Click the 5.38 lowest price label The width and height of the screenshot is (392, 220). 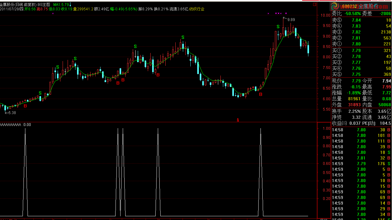12,113
